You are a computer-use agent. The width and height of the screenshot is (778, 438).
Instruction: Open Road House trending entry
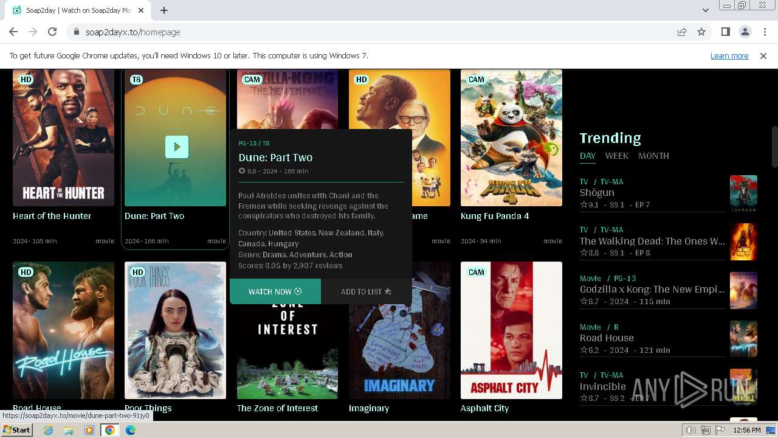pyautogui.click(x=607, y=338)
